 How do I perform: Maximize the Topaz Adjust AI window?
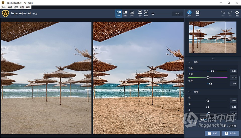229,3
